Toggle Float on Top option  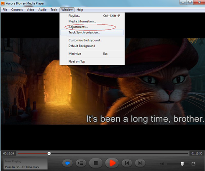point(92,61)
